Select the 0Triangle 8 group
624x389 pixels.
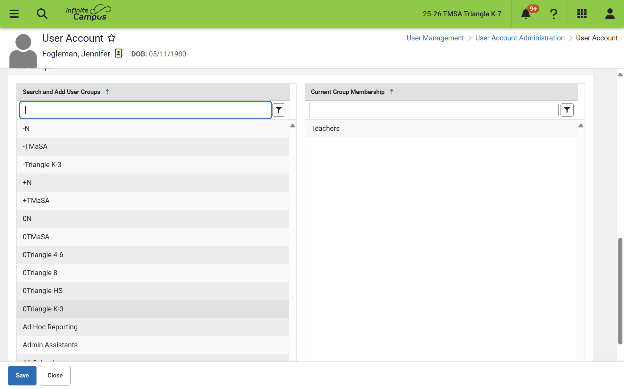pos(153,273)
